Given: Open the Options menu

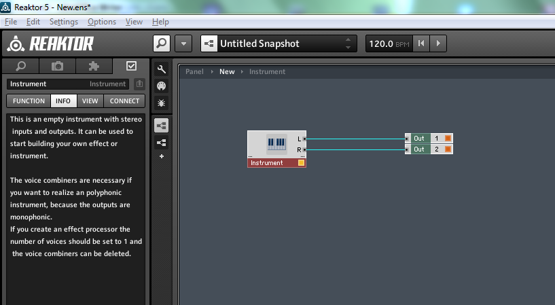Looking at the screenshot, I should pos(102,22).
